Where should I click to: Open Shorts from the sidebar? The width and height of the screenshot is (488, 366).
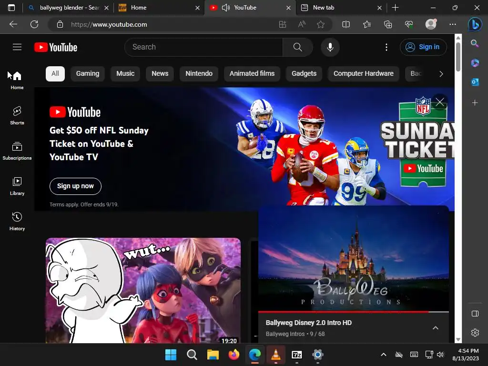click(x=17, y=115)
